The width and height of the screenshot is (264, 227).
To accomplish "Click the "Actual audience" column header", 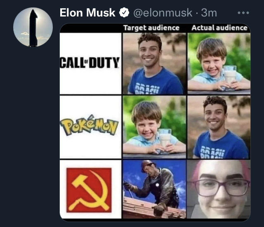I will coord(219,28).
